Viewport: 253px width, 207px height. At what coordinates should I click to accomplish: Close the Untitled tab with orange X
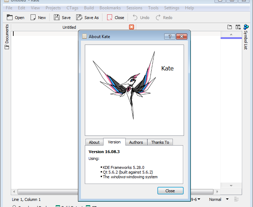pyautogui.click(x=132, y=27)
